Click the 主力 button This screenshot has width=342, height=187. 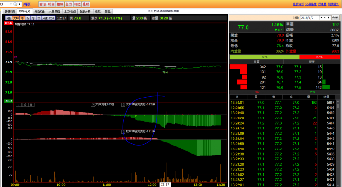(69, 4)
